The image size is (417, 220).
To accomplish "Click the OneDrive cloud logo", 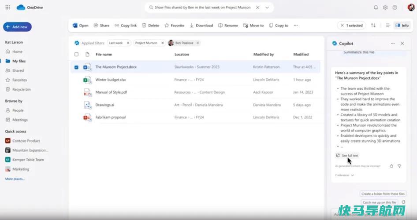I will pos(20,7).
